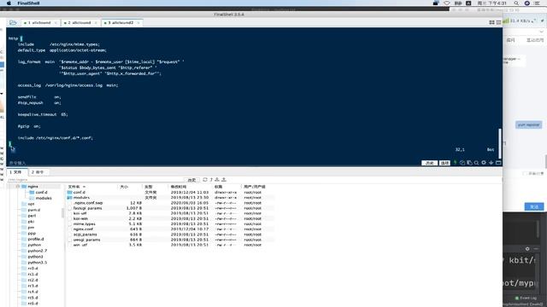Image resolution: width=547 pixels, height=307 pixels.
Task: Toggle checkbox in right side window
Action: pyautogui.click(x=525, y=173)
